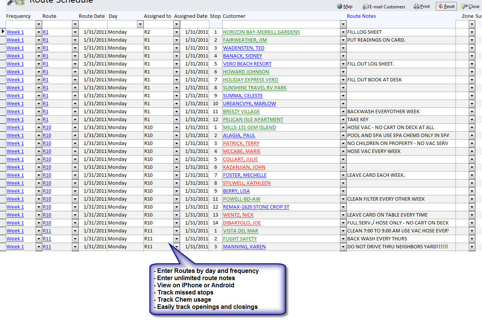The height and width of the screenshot is (321, 482).
Task: Click E-mail Customers button
Action: (x=384, y=6)
